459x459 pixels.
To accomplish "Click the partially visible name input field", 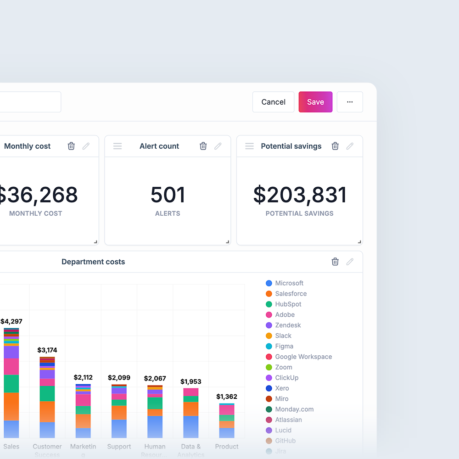I will click(30, 102).
